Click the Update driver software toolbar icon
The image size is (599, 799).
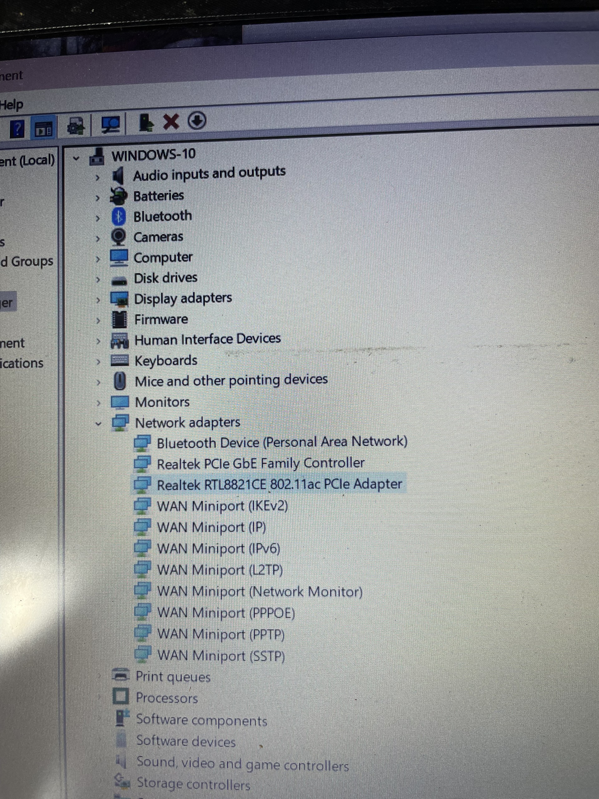[x=75, y=126]
